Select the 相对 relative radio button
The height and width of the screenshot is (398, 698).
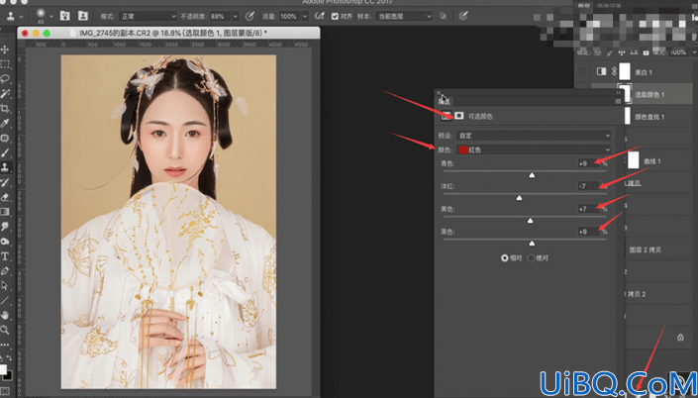504,257
